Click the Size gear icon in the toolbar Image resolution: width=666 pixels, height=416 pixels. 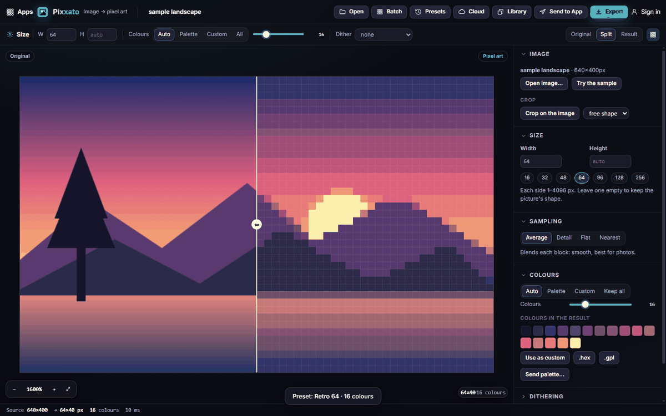10,34
